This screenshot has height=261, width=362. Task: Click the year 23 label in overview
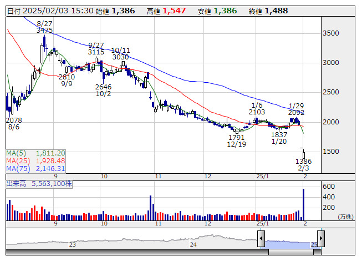pyautogui.click(x=72, y=244)
